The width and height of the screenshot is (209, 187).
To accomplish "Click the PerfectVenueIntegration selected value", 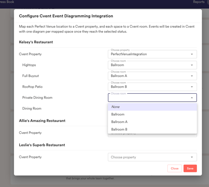I will click(129, 54).
